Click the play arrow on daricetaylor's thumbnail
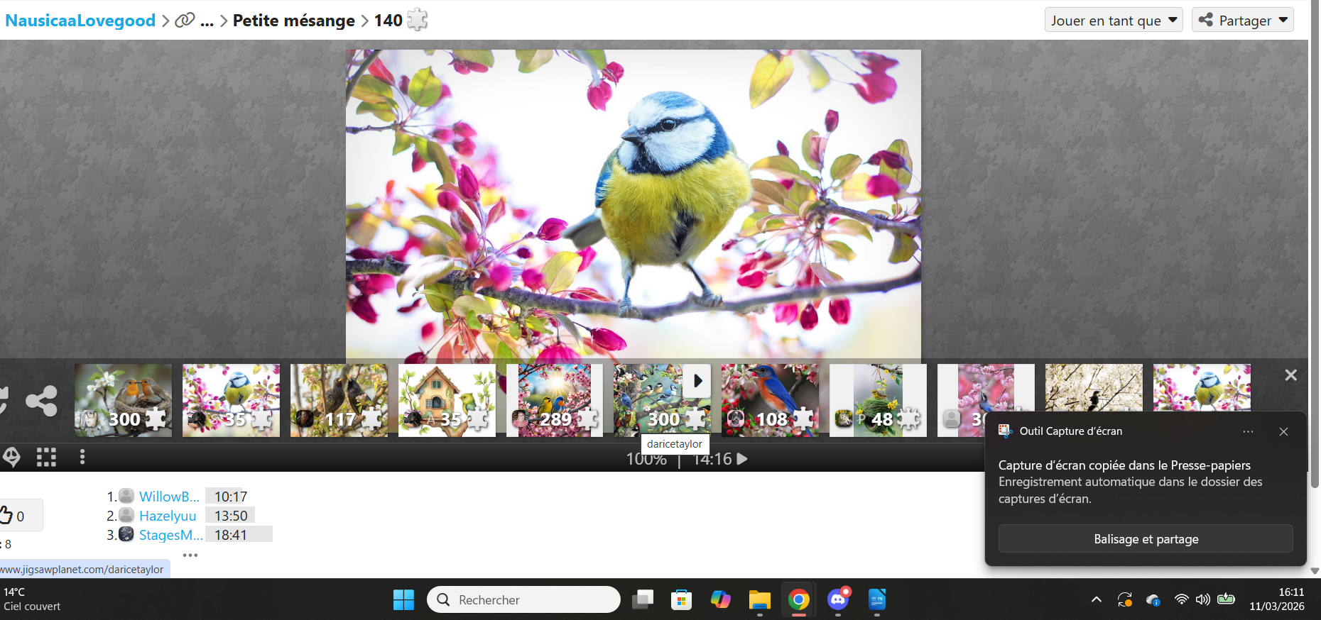The width and height of the screenshot is (1321, 620). [697, 381]
